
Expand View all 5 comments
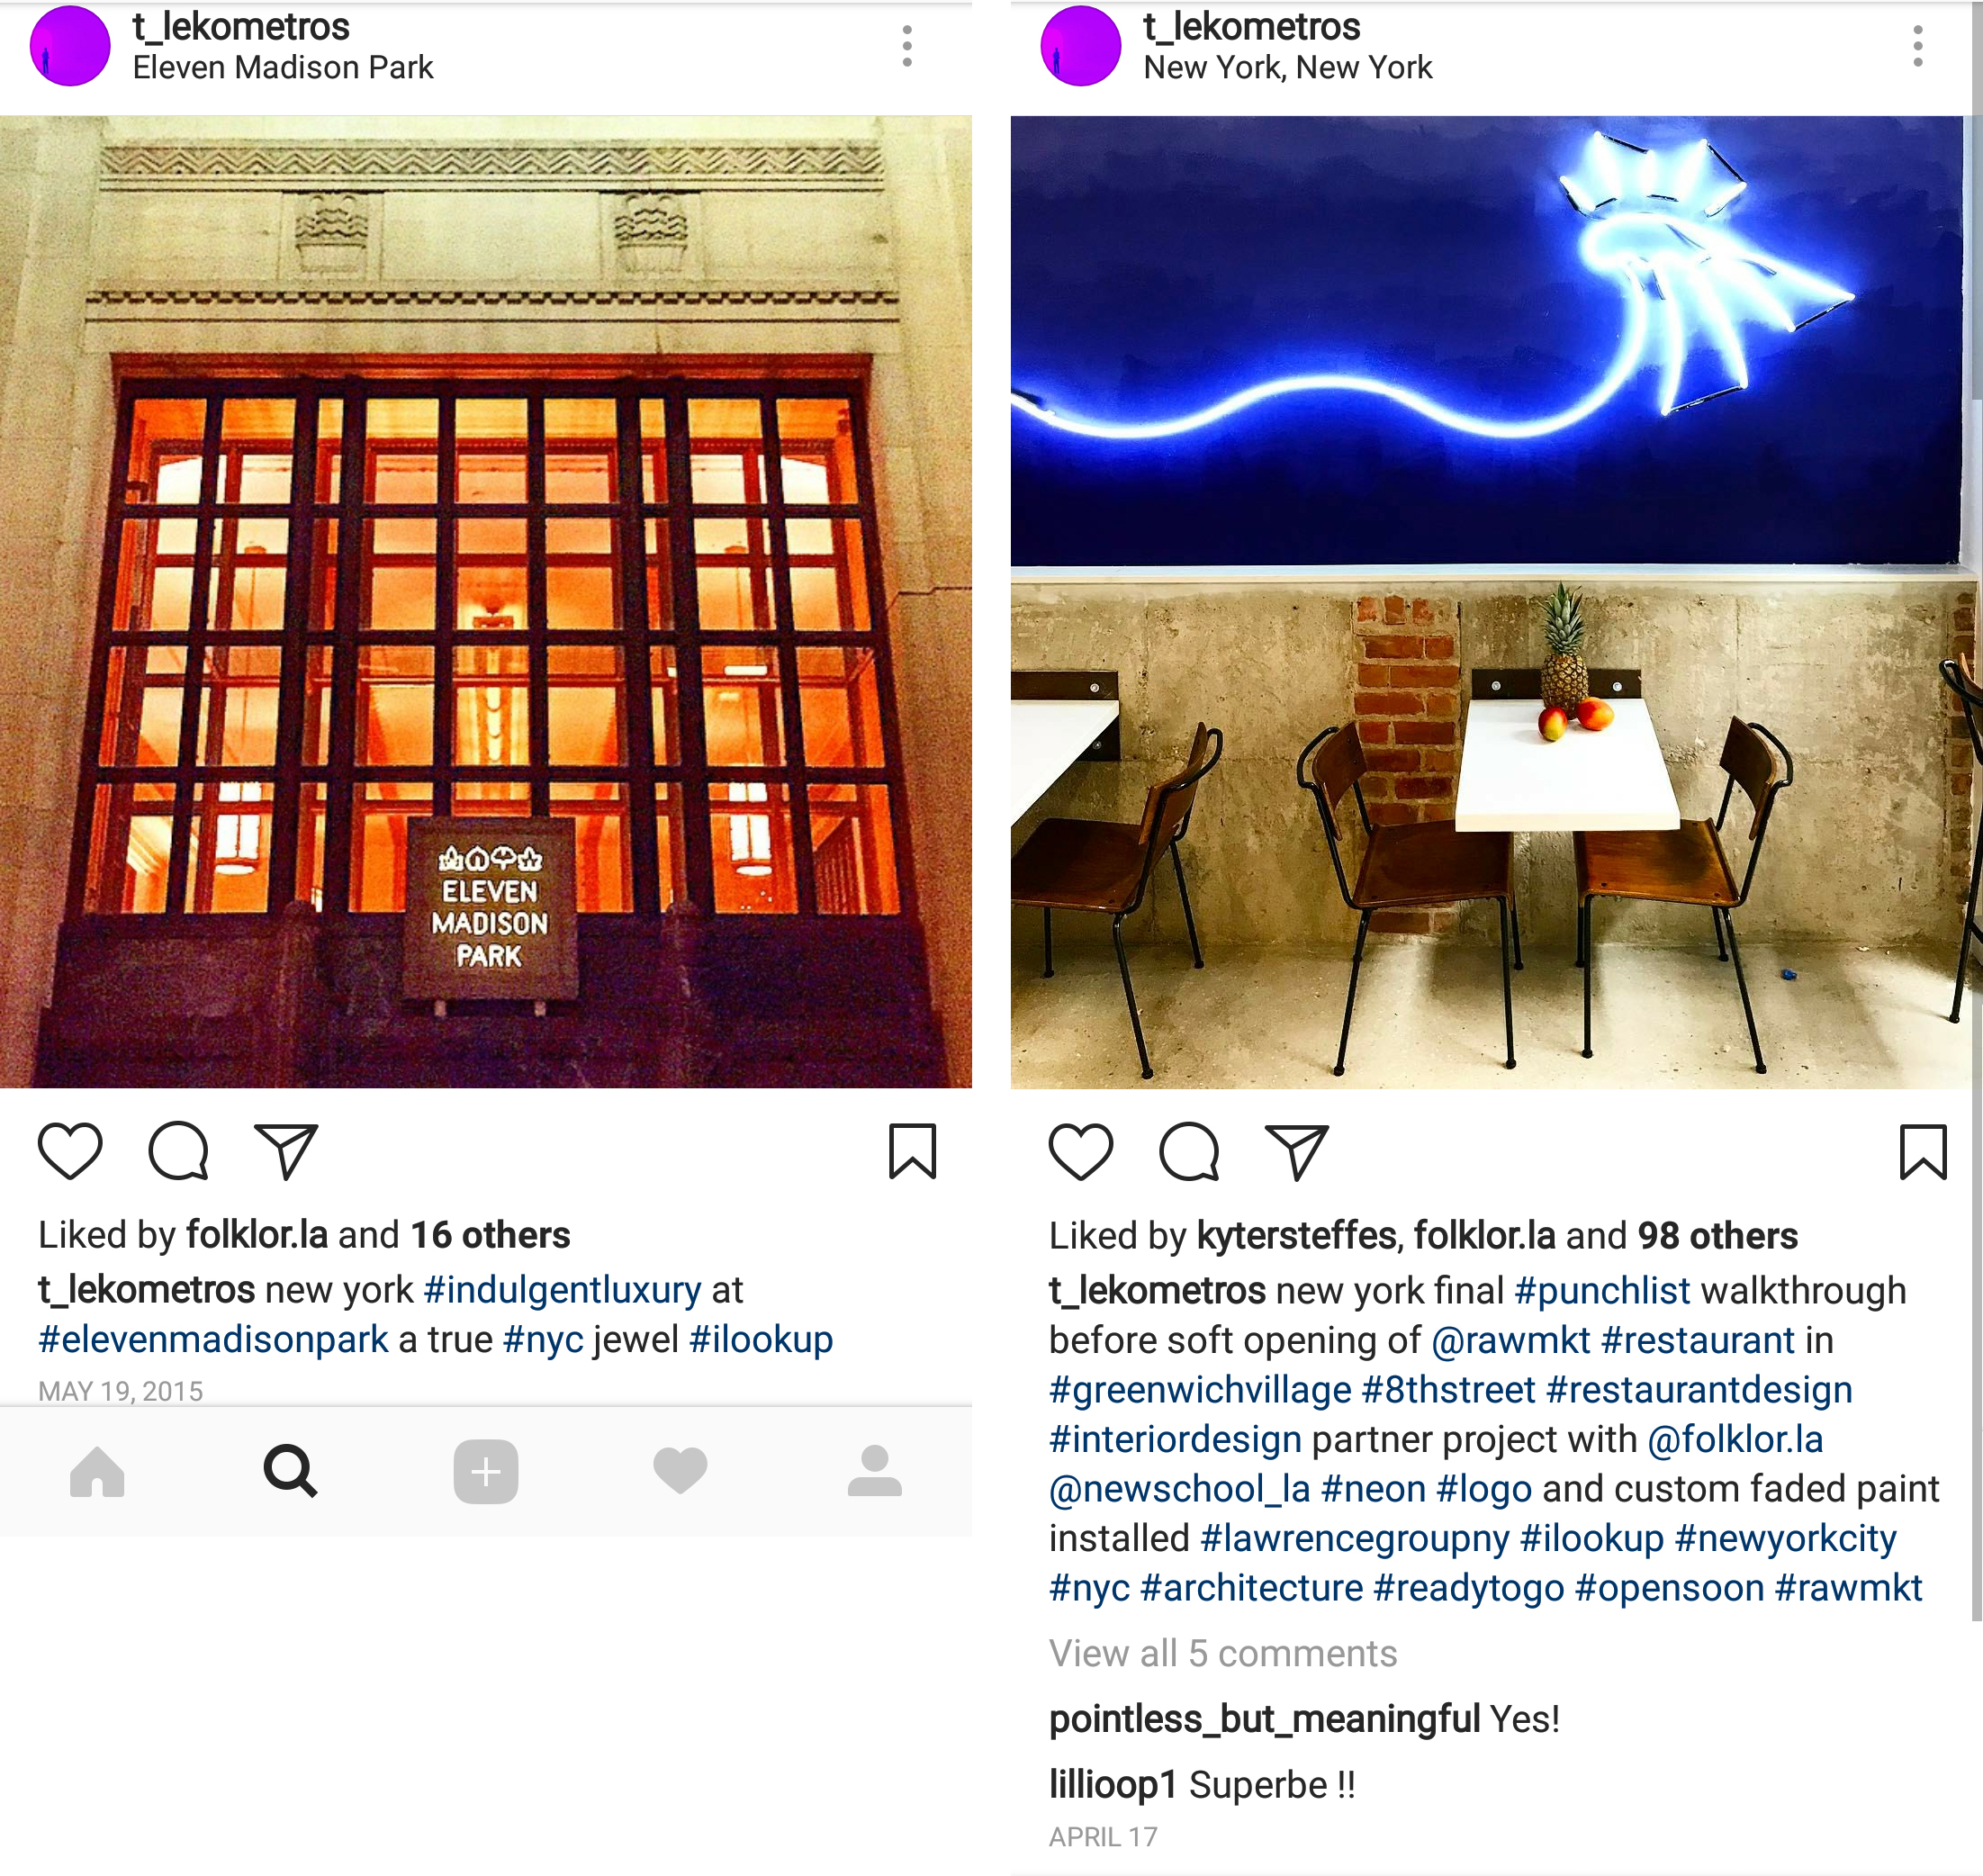(x=1222, y=1654)
